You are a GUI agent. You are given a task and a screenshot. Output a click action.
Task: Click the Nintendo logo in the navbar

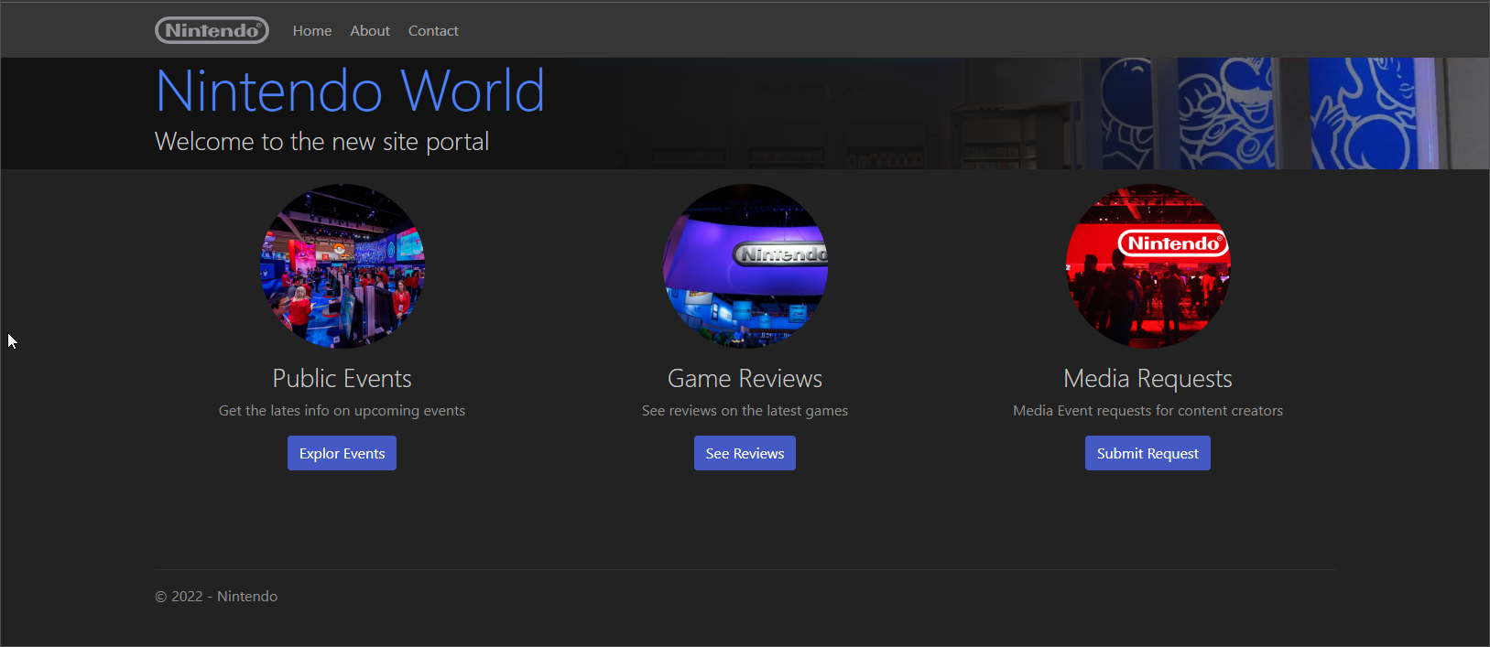click(x=212, y=30)
